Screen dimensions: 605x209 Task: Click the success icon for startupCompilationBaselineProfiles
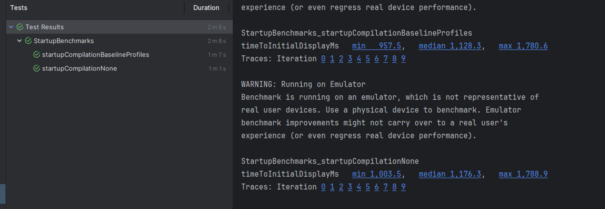coord(37,55)
